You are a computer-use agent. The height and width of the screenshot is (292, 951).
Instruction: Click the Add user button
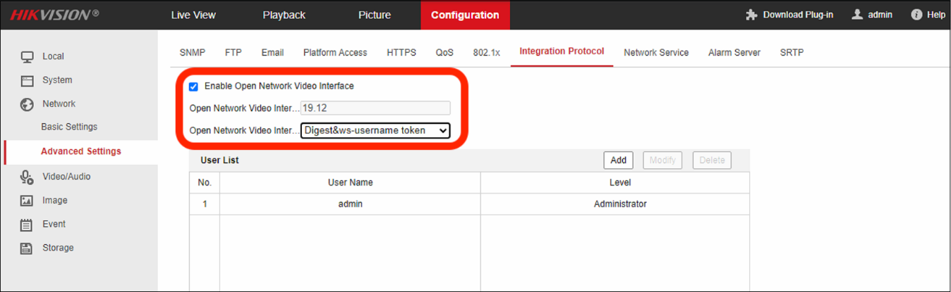(618, 160)
